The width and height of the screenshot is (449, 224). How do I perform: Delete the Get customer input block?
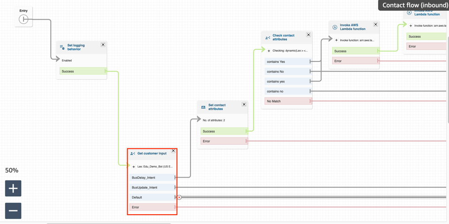(173, 151)
